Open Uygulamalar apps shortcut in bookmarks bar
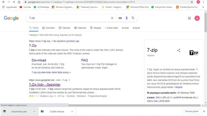207x116 pixels. [10, 7]
